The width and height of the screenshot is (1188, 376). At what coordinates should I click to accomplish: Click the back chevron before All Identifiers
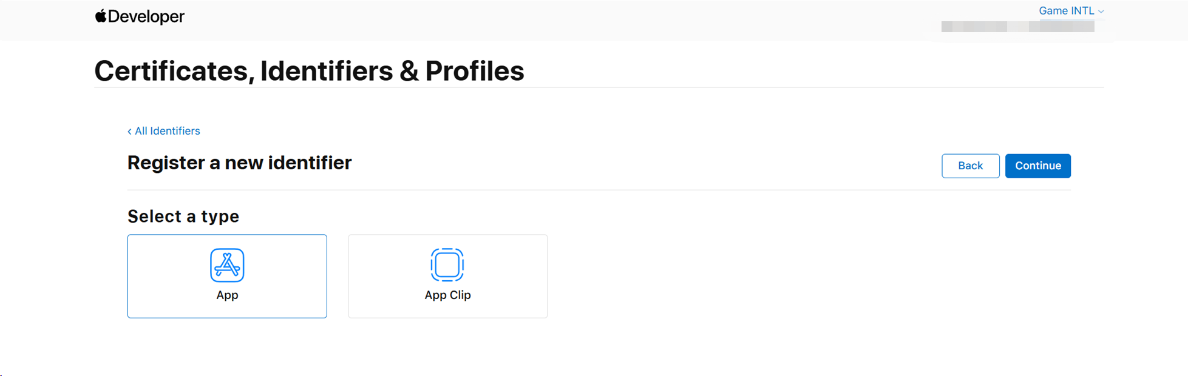[129, 131]
